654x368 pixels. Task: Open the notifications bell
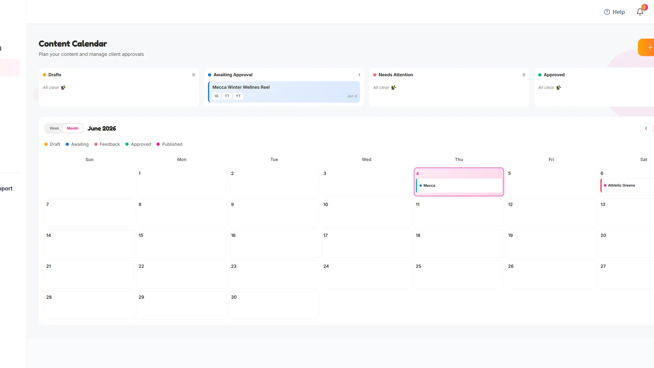(x=640, y=12)
